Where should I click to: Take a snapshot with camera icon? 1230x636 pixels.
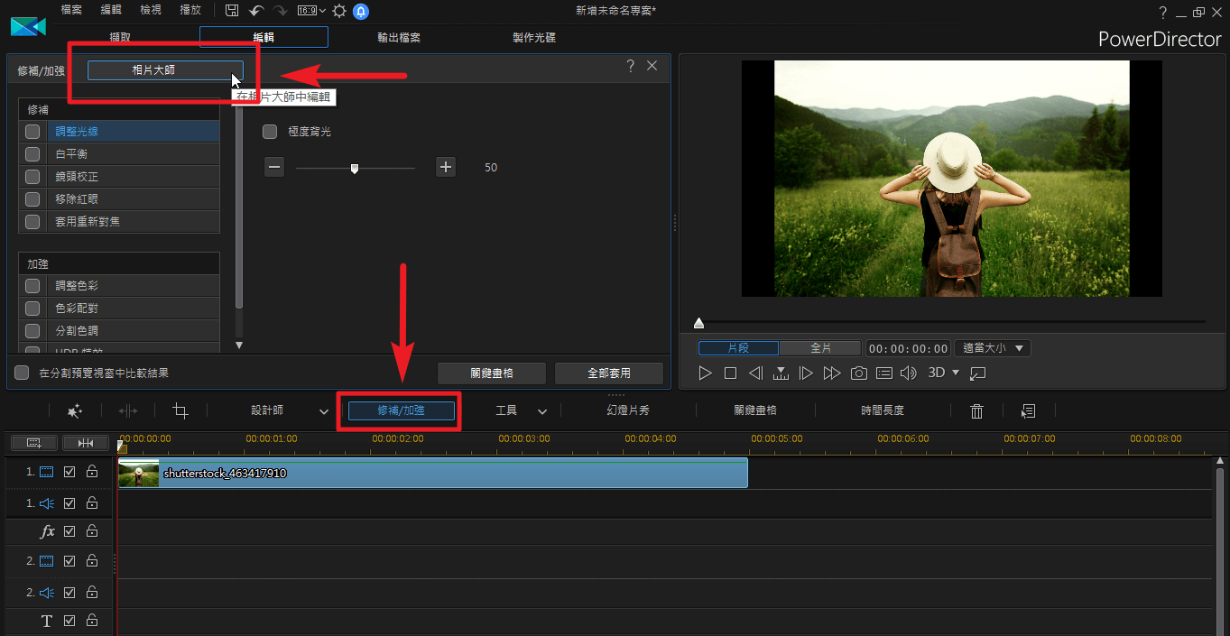(x=859, y=373)
